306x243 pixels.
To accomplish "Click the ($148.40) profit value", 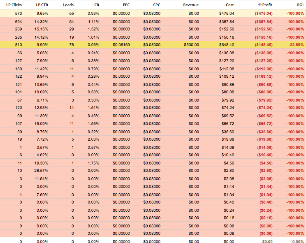I will pyautogui.click(x=264, y=45).
